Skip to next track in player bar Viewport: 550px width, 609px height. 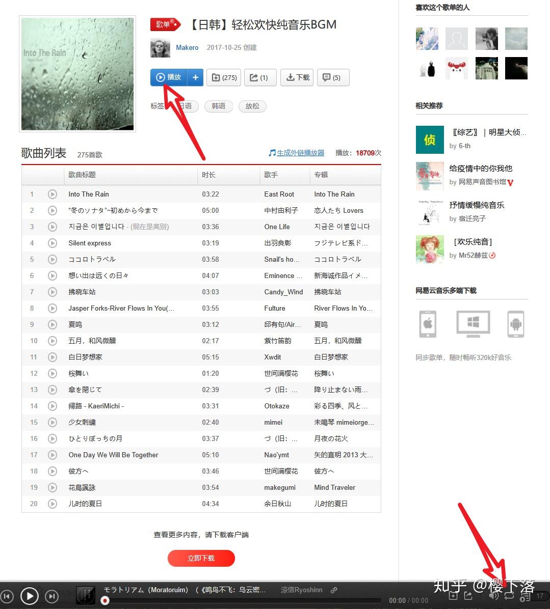(x=52, y=596)
